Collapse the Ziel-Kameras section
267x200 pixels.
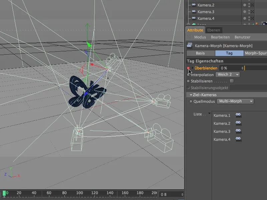(x=191, y=95)
